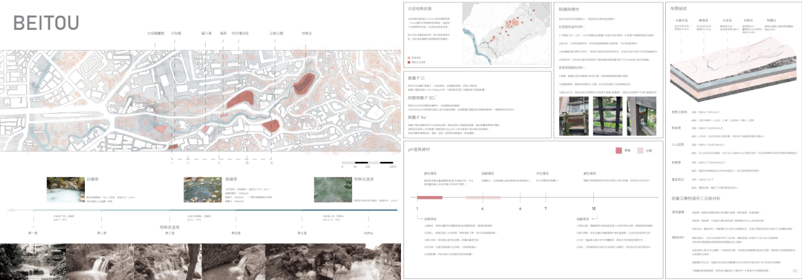Screen dimensions: 802x280
Task: Click the BEITOU title
Action: [x=46, y=23]
